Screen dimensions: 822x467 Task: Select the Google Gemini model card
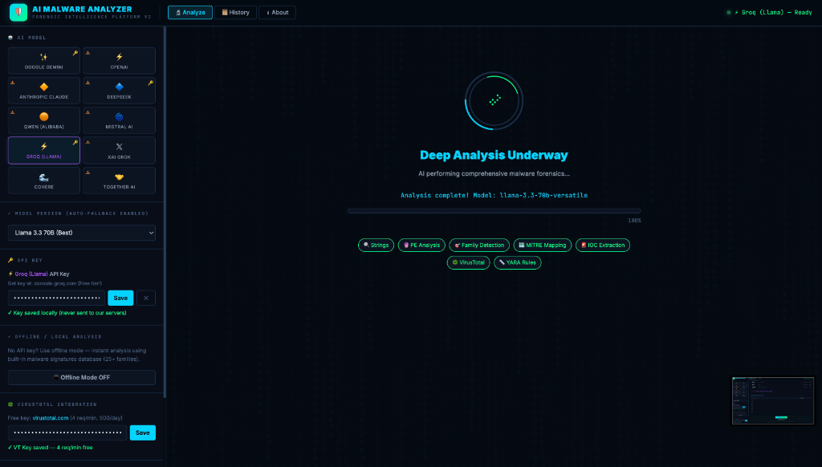[44, 60]
